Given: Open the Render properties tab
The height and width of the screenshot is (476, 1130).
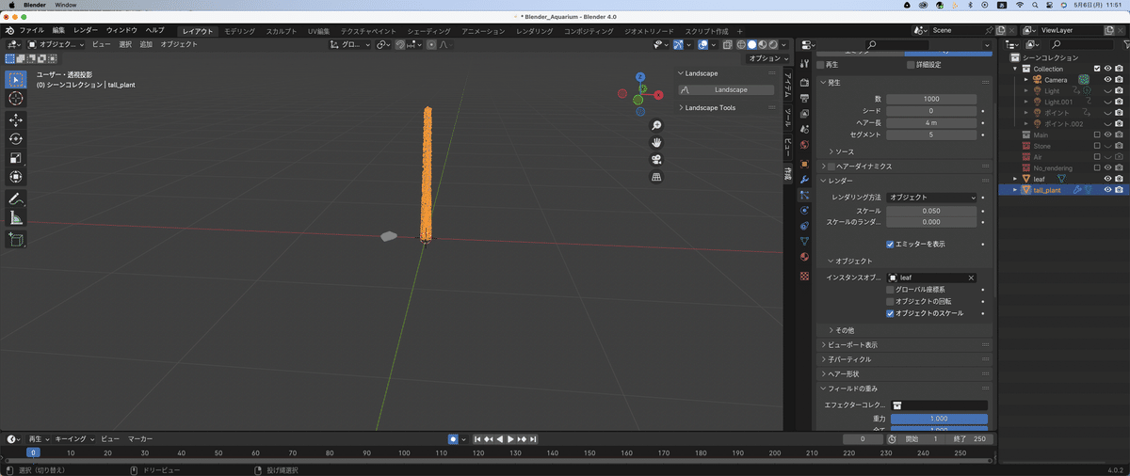Looking at the screenshot, I should [x=804, y=82].
